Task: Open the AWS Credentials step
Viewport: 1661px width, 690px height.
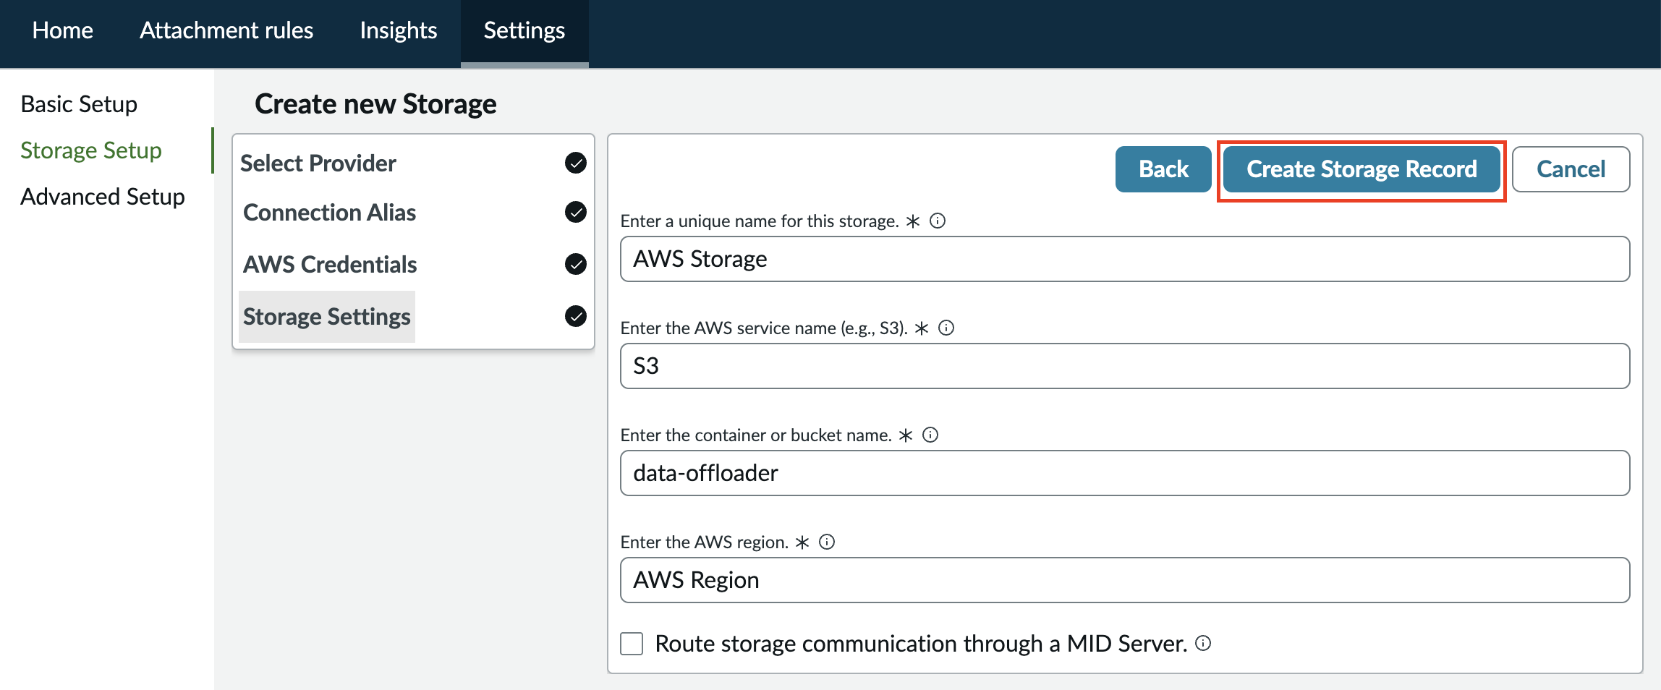Action: click(x=330, y=265)
